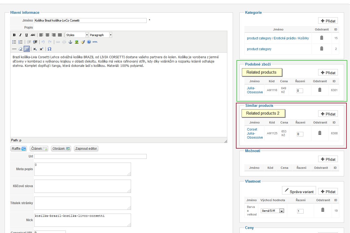Insert an anchor in the description

70,42
